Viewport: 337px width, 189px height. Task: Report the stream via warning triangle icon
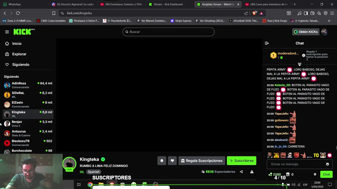(252, 172)
